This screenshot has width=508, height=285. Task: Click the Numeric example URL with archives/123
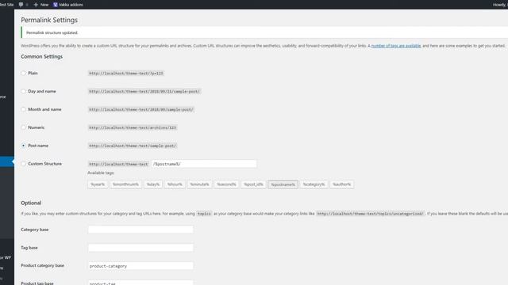[x=133, y=127]
